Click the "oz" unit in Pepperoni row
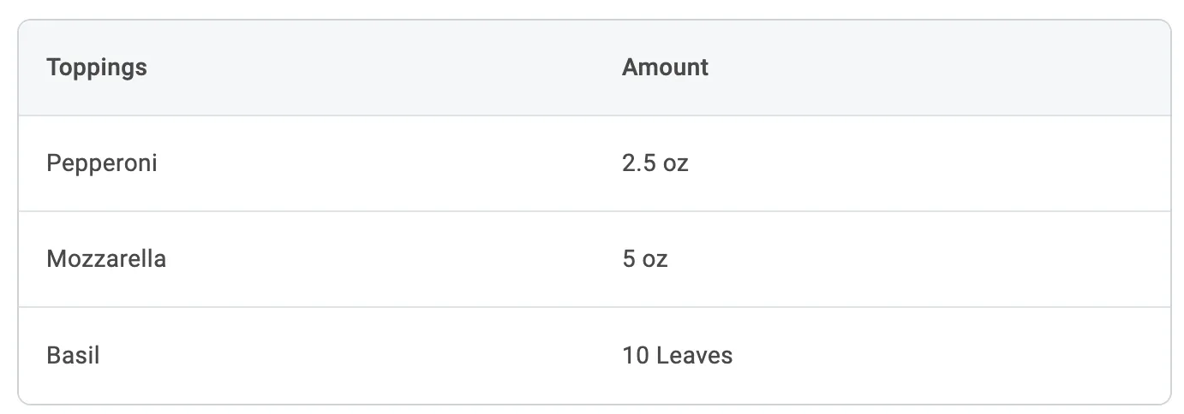The width and height of the screenshot is (1184, 414). [x=675, y=163]
